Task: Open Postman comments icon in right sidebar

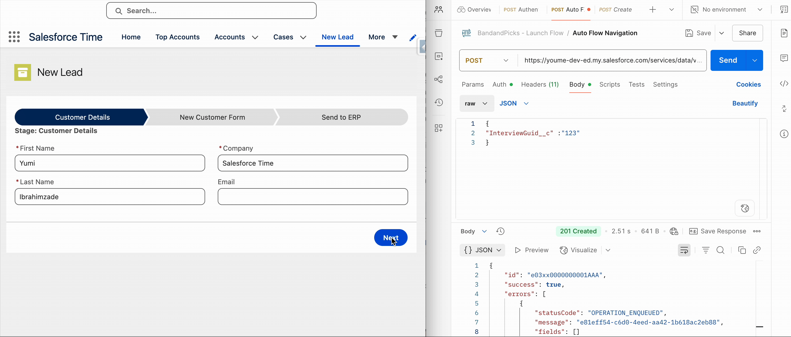Action: pyautogui.click(x=784, y=58)
